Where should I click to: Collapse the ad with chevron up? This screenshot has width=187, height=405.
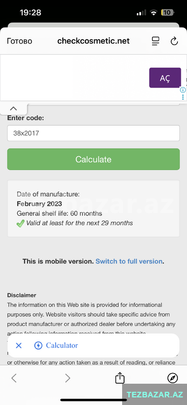[x=14, y=108]
